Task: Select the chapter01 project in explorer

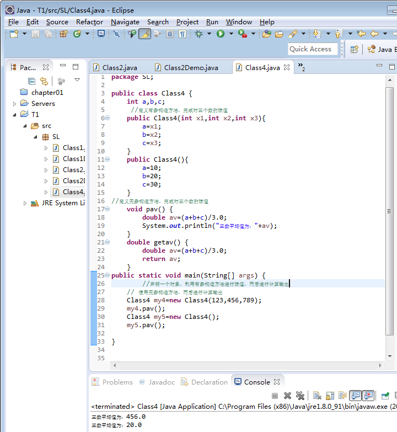Action: (47, 93)
